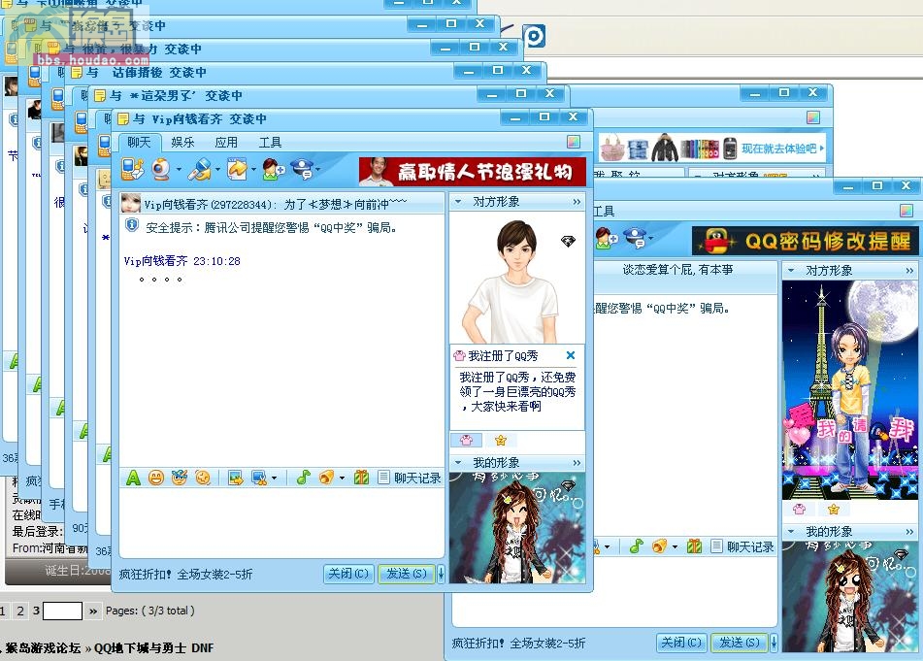923x661 pixels.
Task: Click the page number input field
Action: point(62,611)
